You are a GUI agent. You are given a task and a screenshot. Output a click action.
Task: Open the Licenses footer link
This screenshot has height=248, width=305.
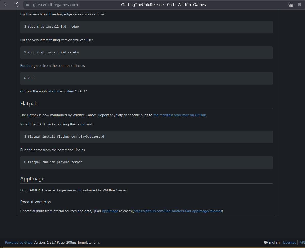point(289,242)
